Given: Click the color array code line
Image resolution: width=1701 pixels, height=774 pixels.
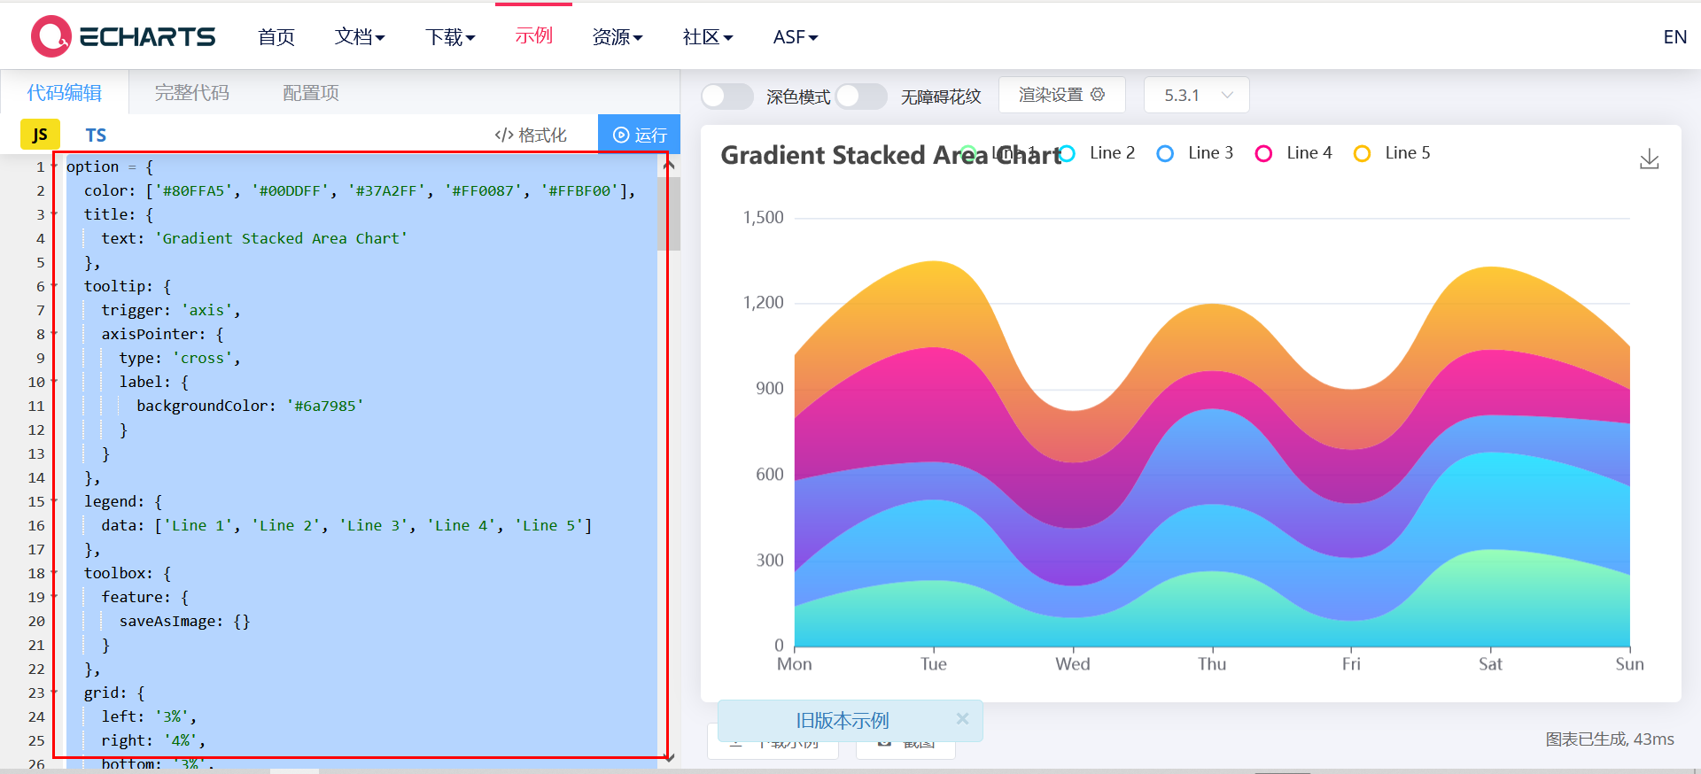Looking at the screenshot, I should (x=360, y=190).
